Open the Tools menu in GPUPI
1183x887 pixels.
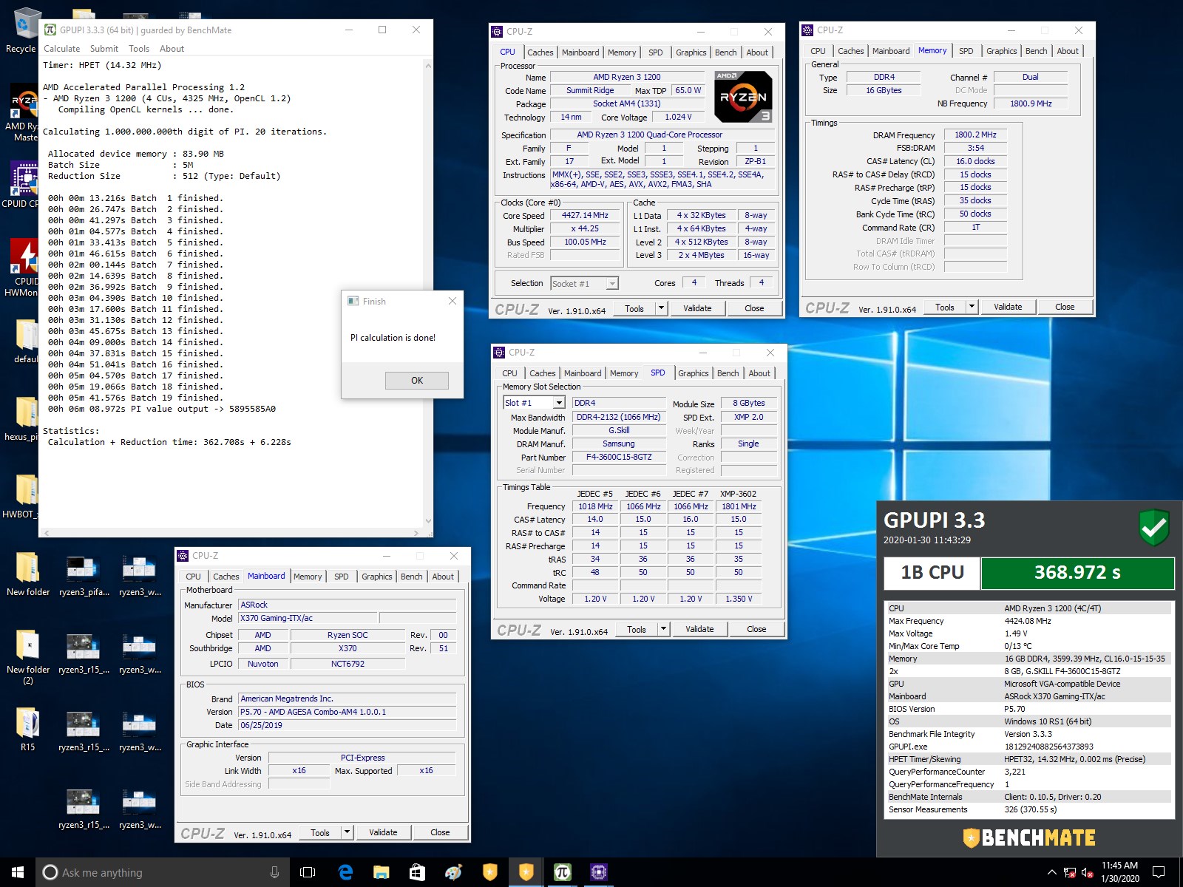click(139, 49)
